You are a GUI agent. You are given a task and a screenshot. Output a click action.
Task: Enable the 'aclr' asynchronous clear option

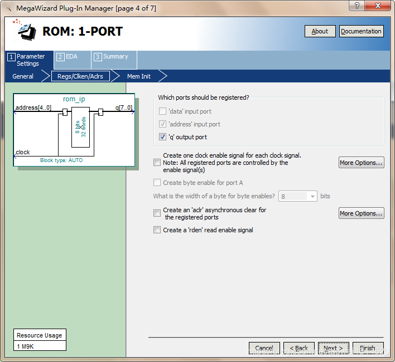tap(157, 213)
